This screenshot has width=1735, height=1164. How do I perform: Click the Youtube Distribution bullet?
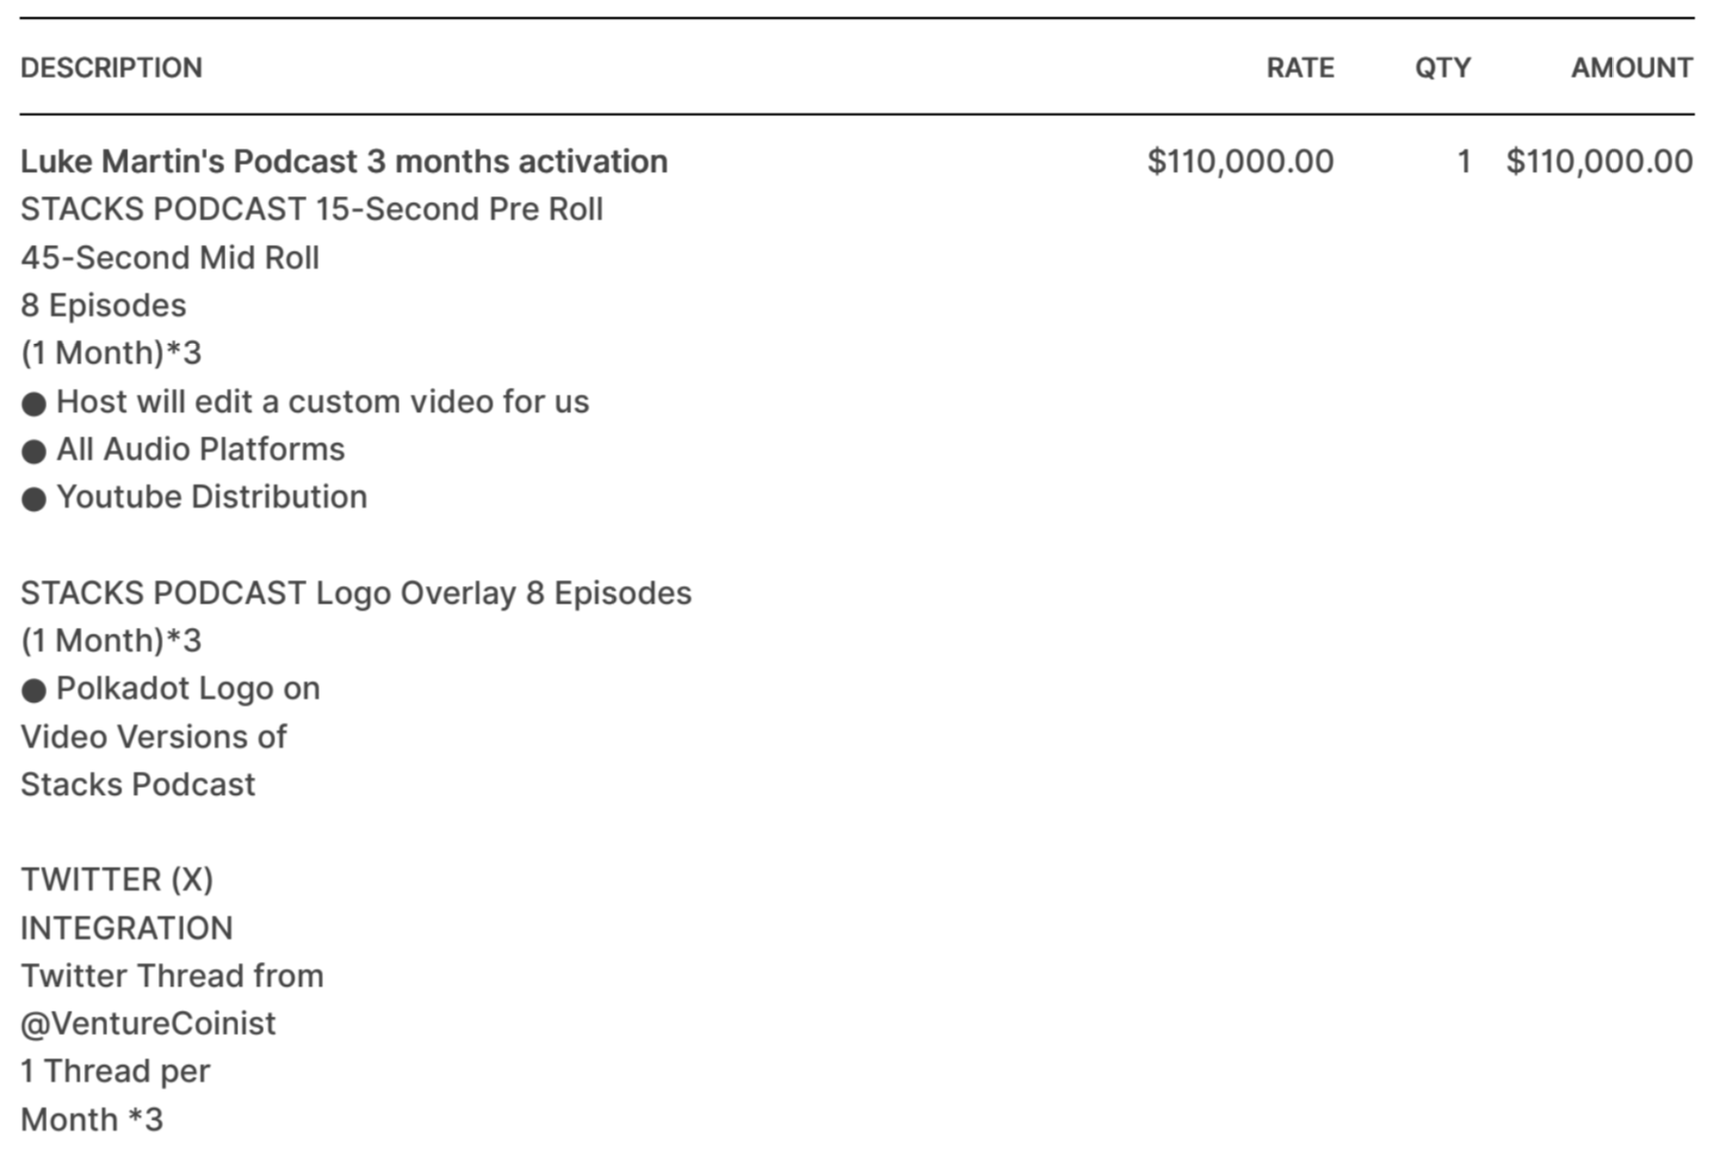pos(211,497)
